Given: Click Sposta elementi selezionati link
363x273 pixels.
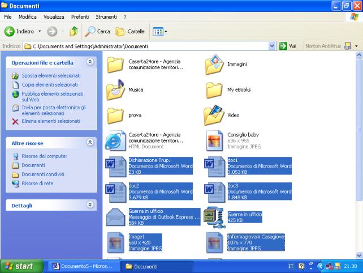Looking at the screenshot, I should tap(51, 76).
